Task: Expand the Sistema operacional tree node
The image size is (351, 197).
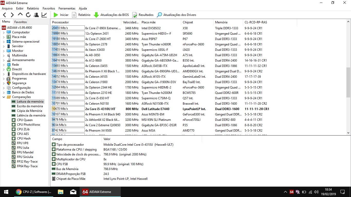Action: coord(4,42)
